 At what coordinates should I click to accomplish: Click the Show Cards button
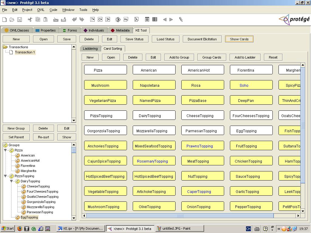[x=239, y=39]
